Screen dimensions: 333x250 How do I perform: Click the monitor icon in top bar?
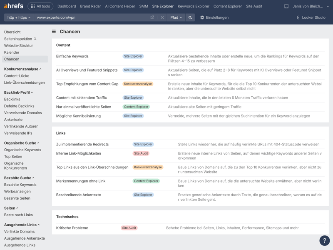point(286,6)
